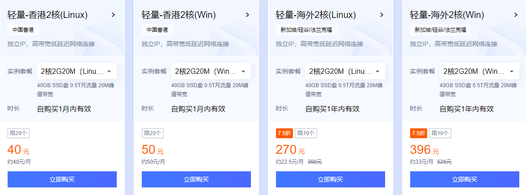Open the 轻量-海外2核(Win) title link
This screenshot has width=526, height=195.
point(447,15)
